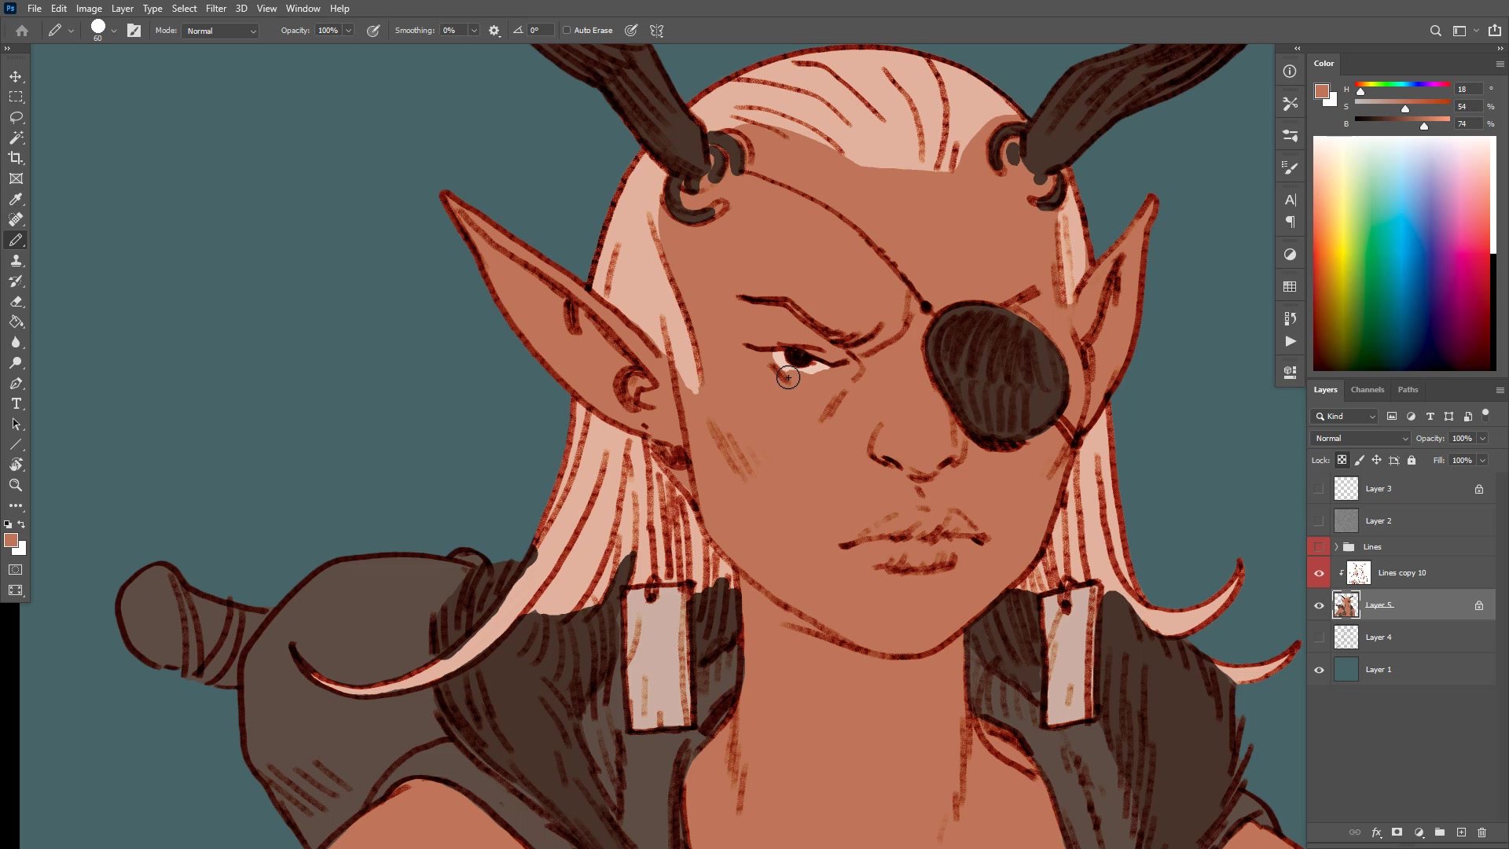
Task: Click the foreground color swatch in toolbar
Action: (10, 540)
